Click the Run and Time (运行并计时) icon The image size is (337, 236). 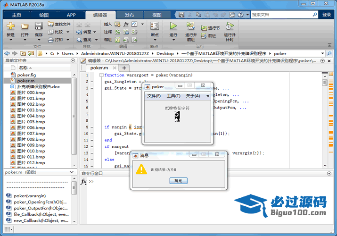[230, 26]
